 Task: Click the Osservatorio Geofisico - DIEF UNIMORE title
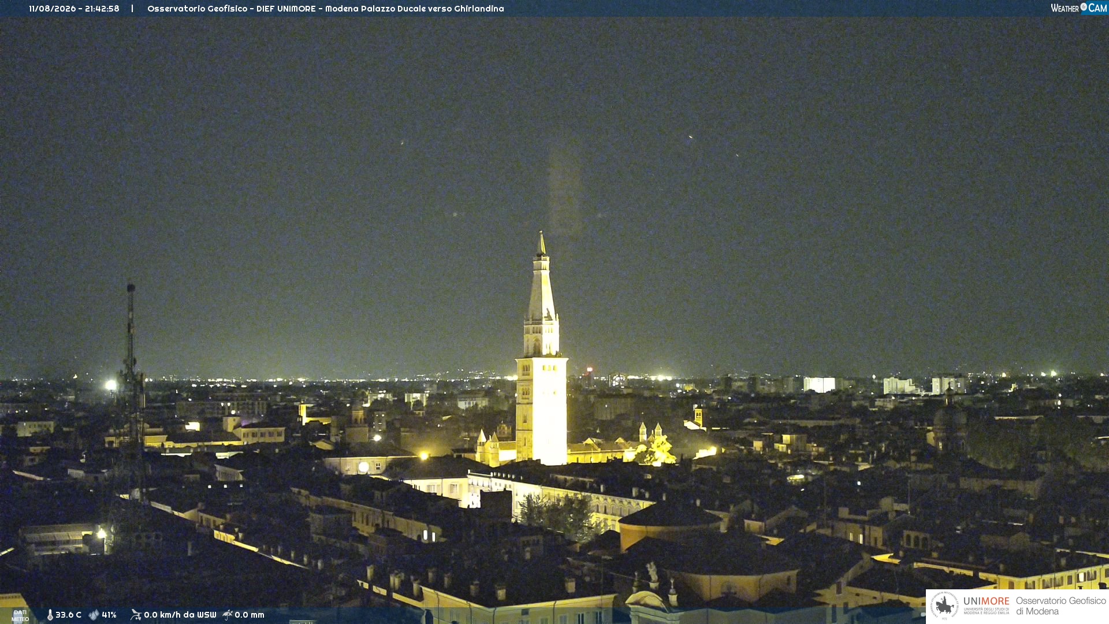326,9
